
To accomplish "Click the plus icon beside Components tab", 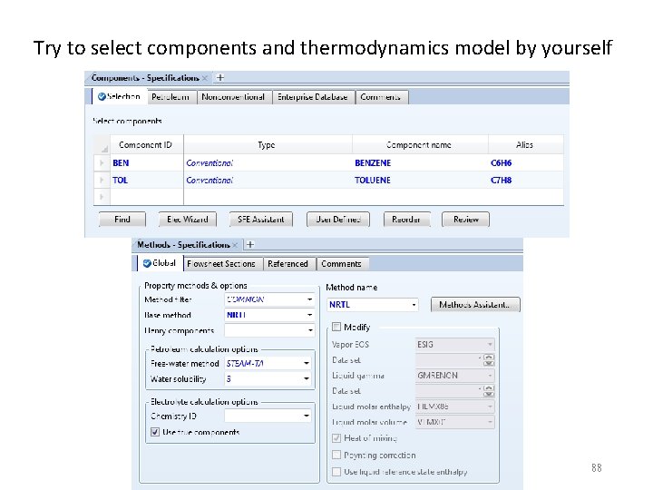I will [x=219, y=79].
